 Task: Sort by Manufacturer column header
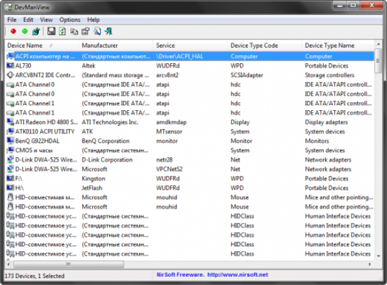point(100,46)
